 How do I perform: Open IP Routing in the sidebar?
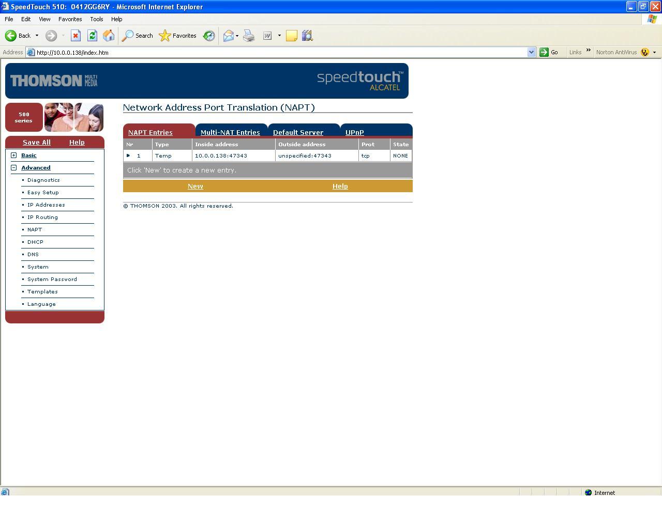[x=42, y=217]
